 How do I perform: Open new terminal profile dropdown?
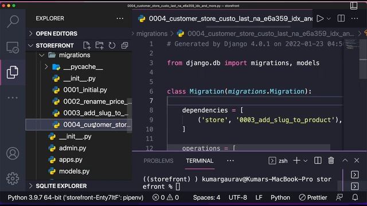[x=306, y=161]
